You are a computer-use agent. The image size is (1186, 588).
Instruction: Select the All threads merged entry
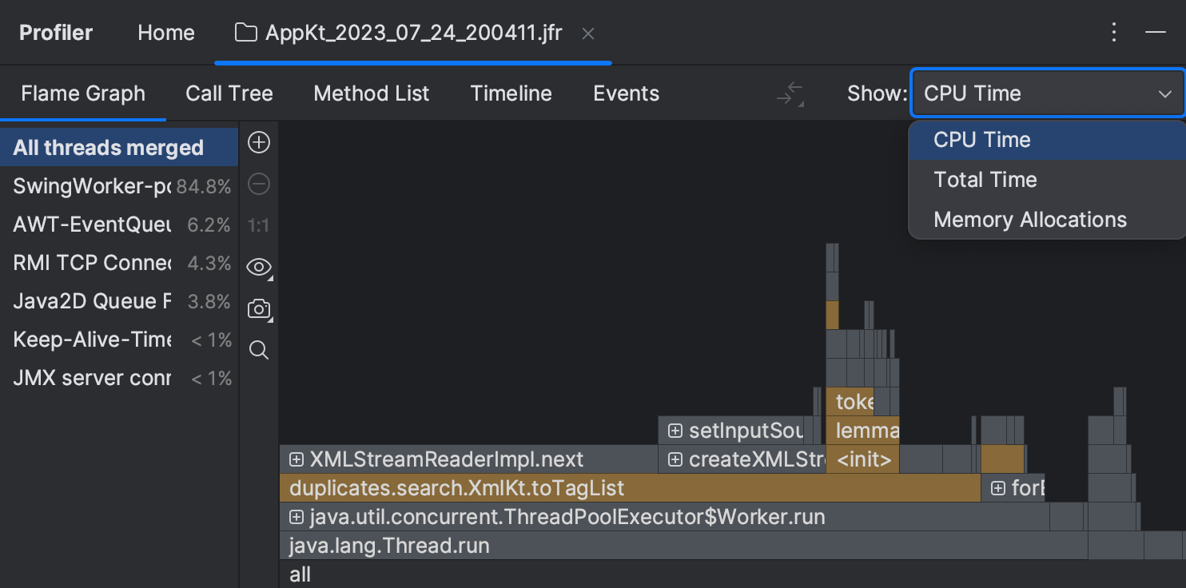pyautogui.click(x=108, y=147)
